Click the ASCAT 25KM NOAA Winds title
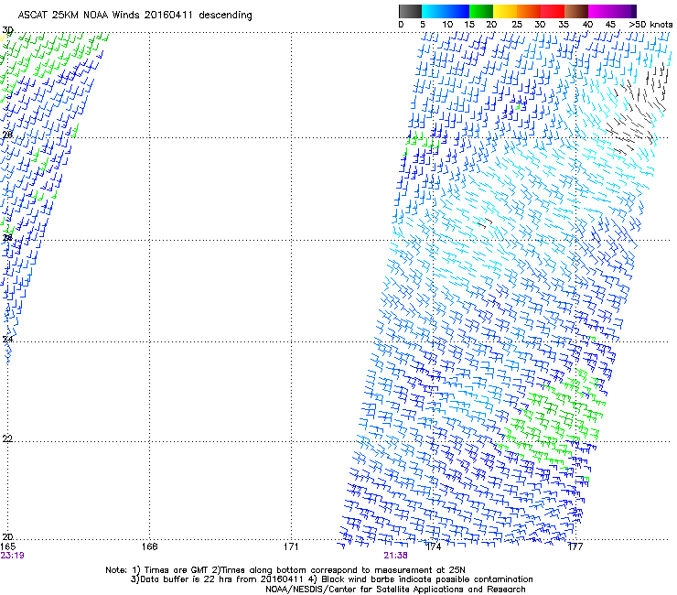The height and width of the screenshot is (595, 677). [135, 15]
